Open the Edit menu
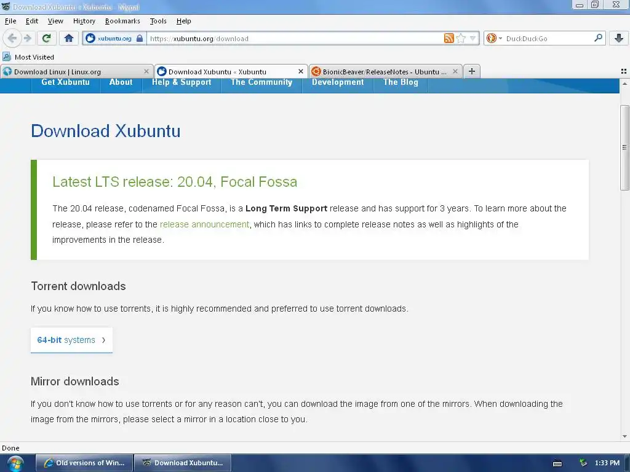Viewport: 630px width, 472px height. point(32,21)
